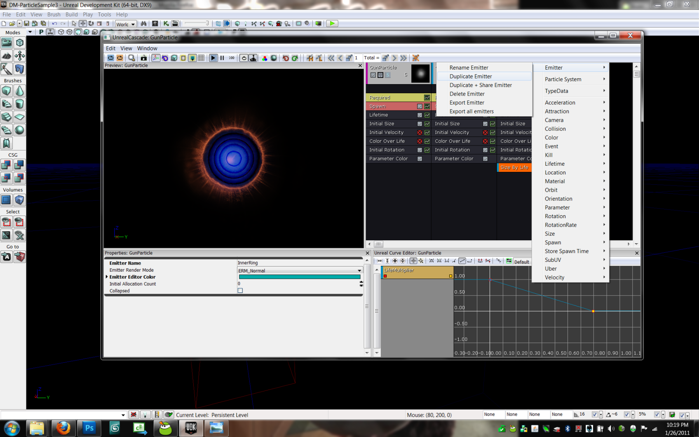The height and width of the screenshot is (437, 699).
Task: Select the Required module in first emitter
Action: [398, 98]
